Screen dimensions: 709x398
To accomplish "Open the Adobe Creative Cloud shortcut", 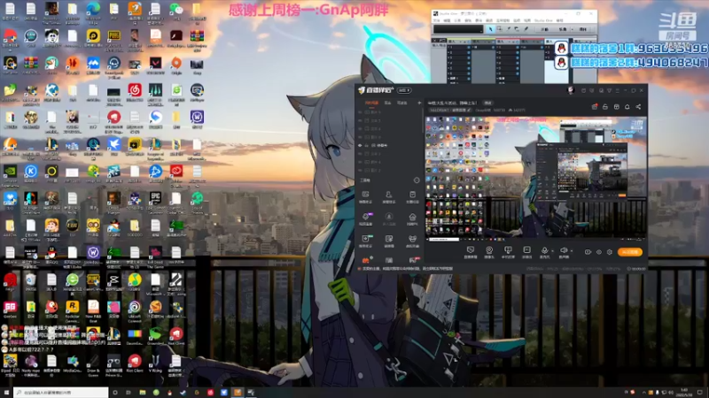I will pyautogui.click(x=176, y=174).
